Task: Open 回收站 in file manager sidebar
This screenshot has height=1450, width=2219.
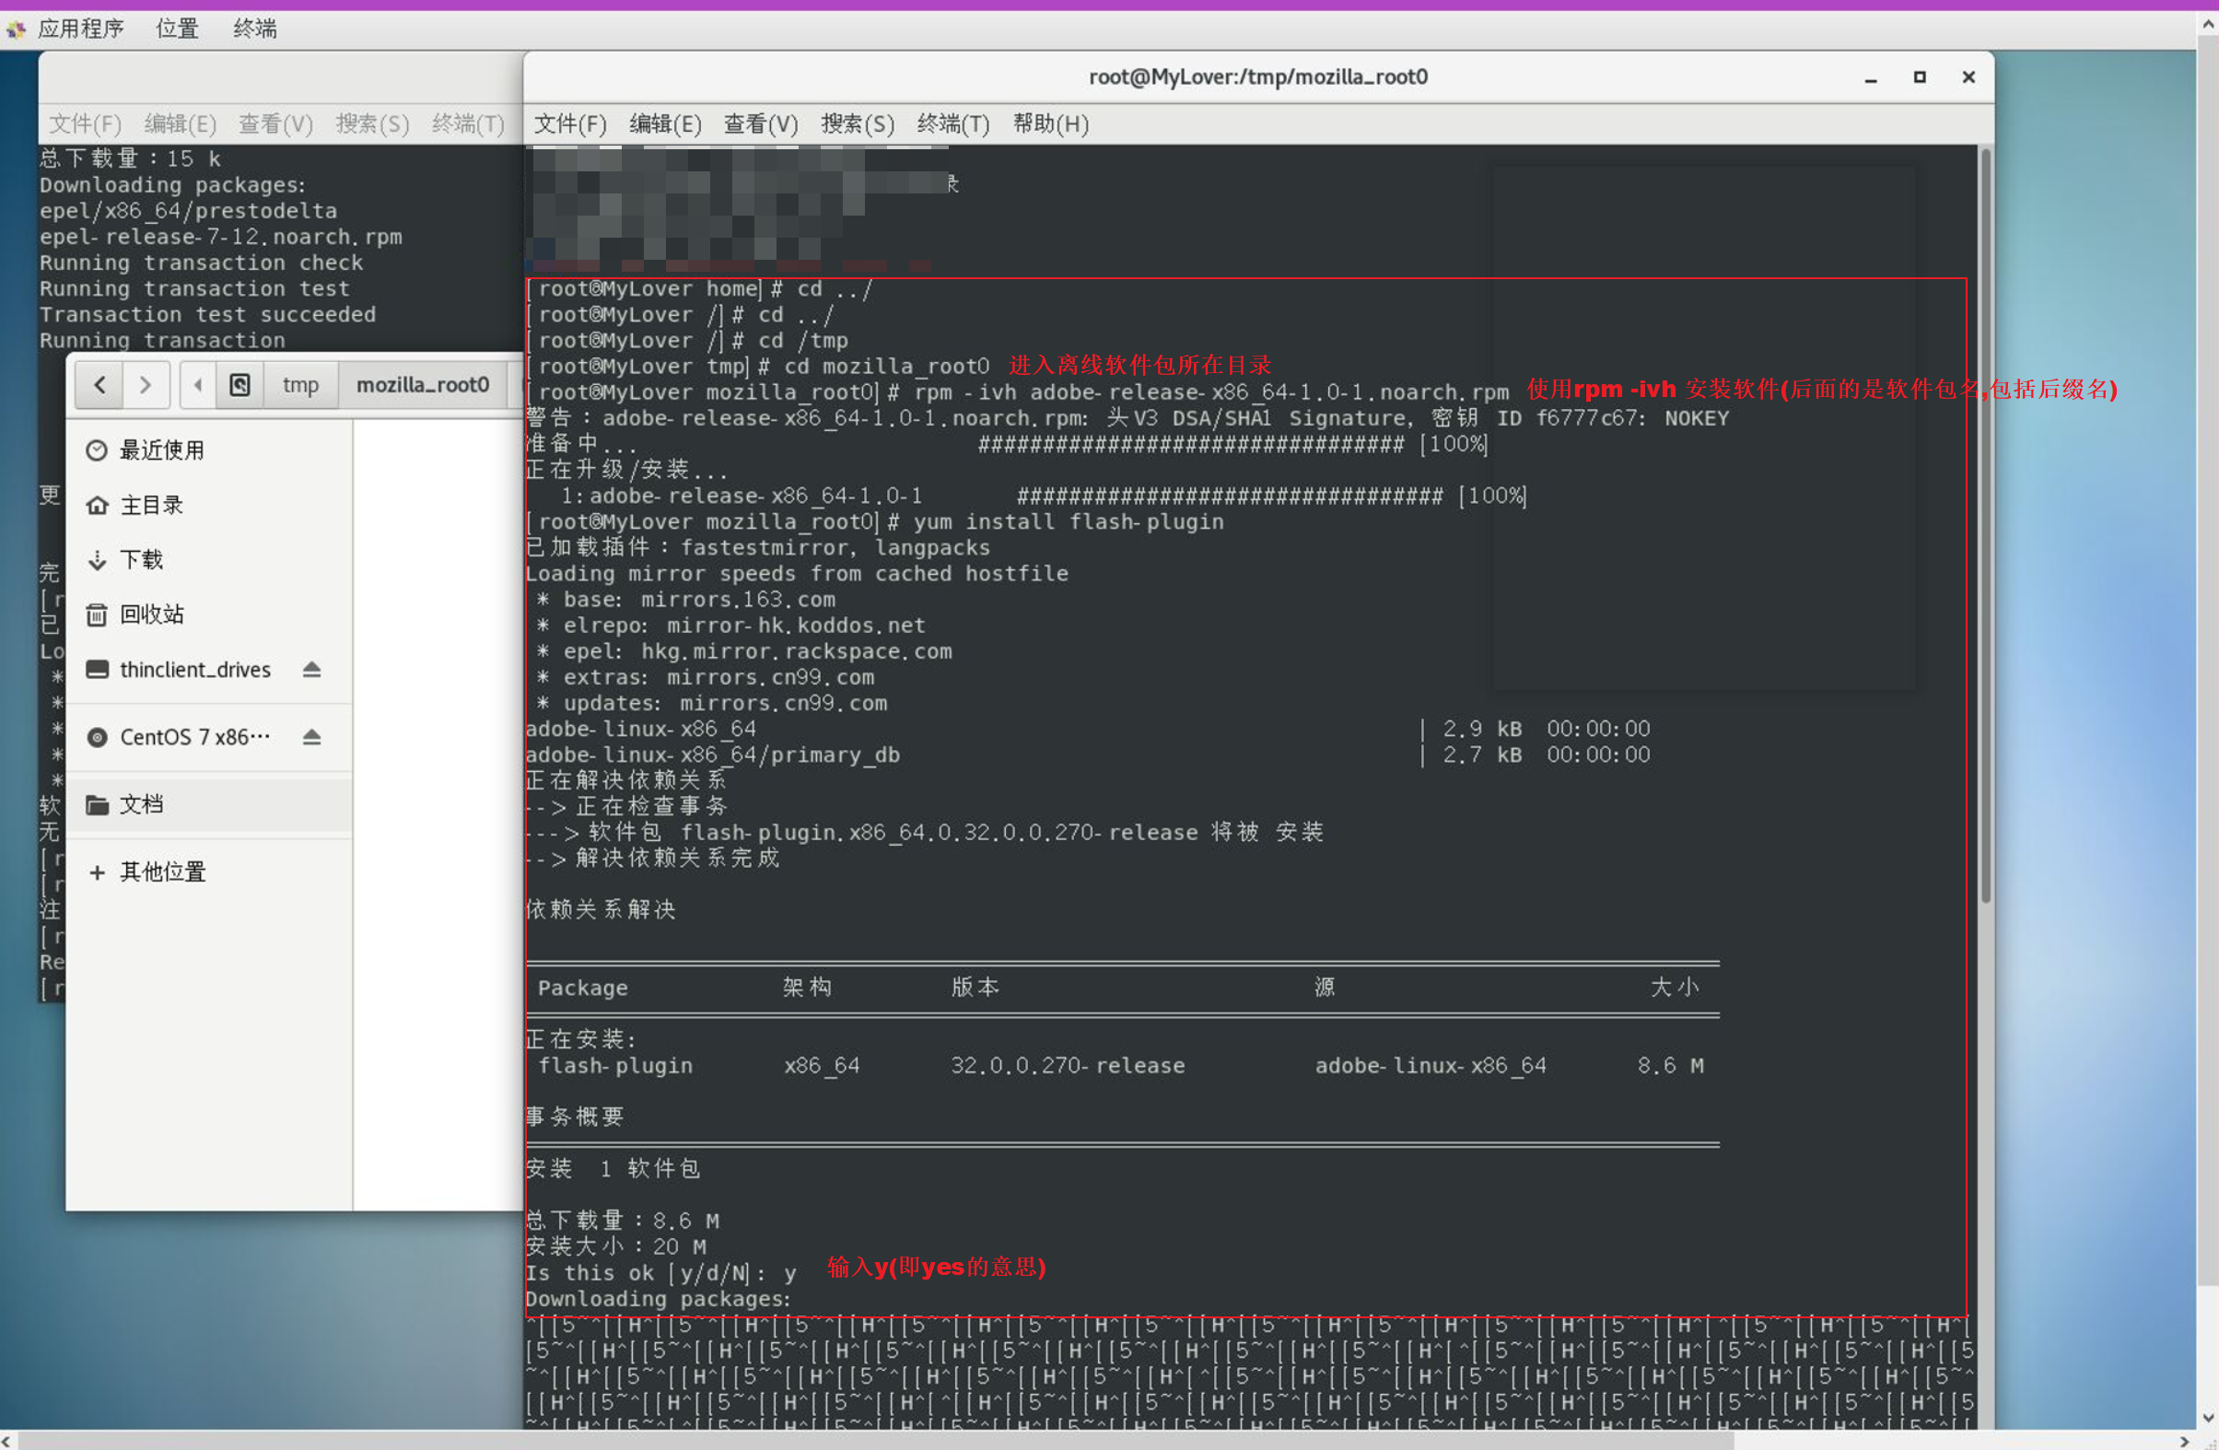Action: (210, 614)
